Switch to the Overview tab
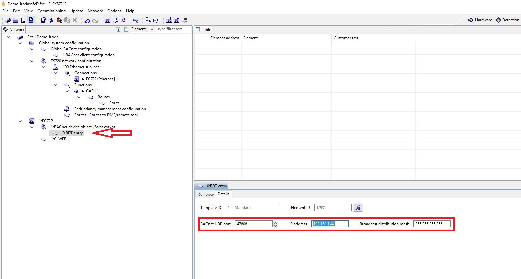This screenshot has height=279, width=521. [x=205, y=195]
